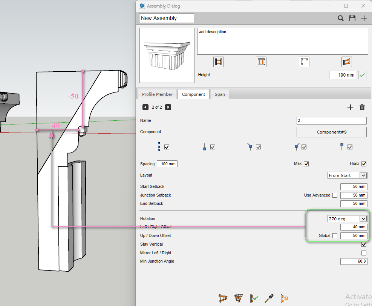Enable the Use Advanced checkbox
Image resolution: width=372 pixels, height=306 pixels.
334,195
